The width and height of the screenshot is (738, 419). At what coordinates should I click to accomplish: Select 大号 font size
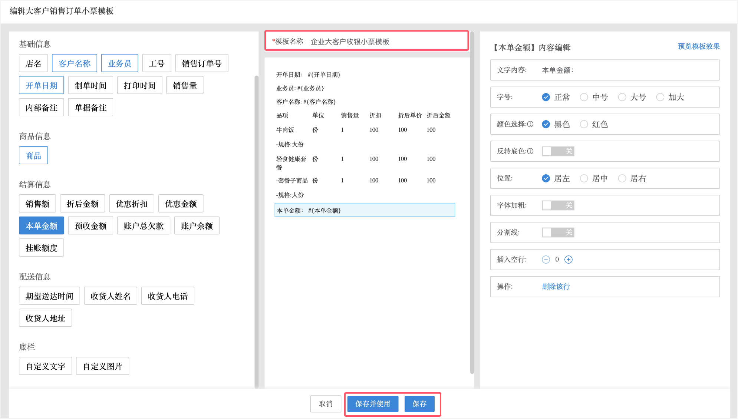(622, 97)
